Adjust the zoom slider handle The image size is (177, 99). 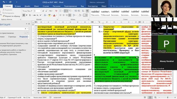(x=168, y=97)
